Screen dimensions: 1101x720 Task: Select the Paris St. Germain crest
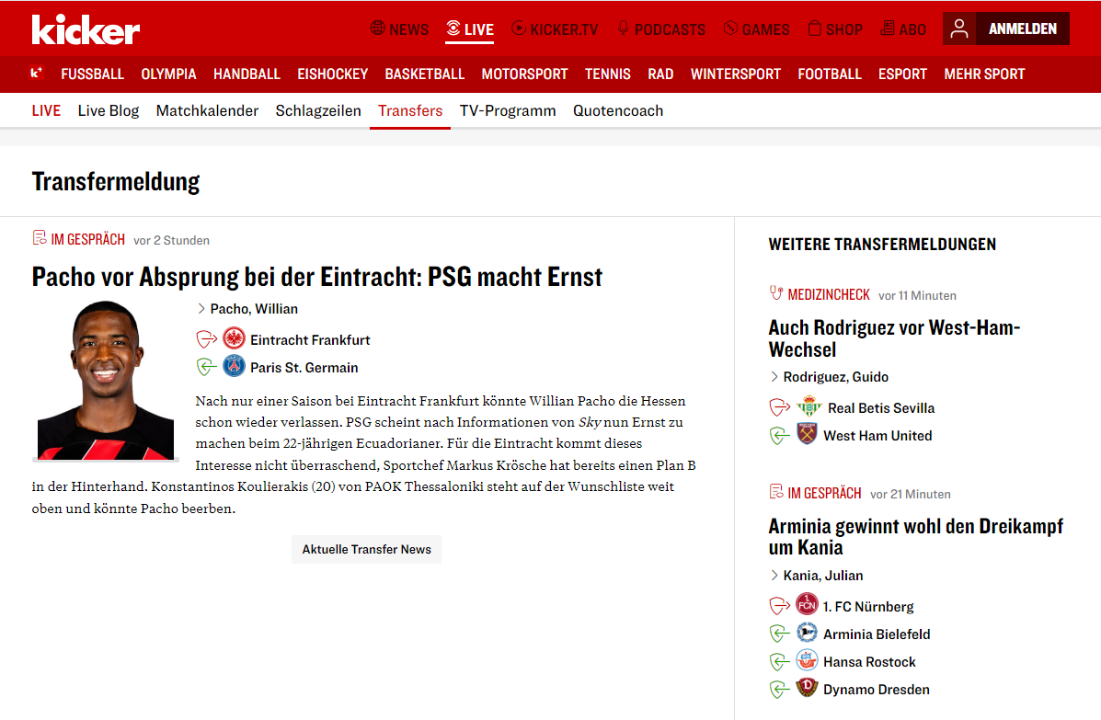pyautogui.click(x=234, y=365)
